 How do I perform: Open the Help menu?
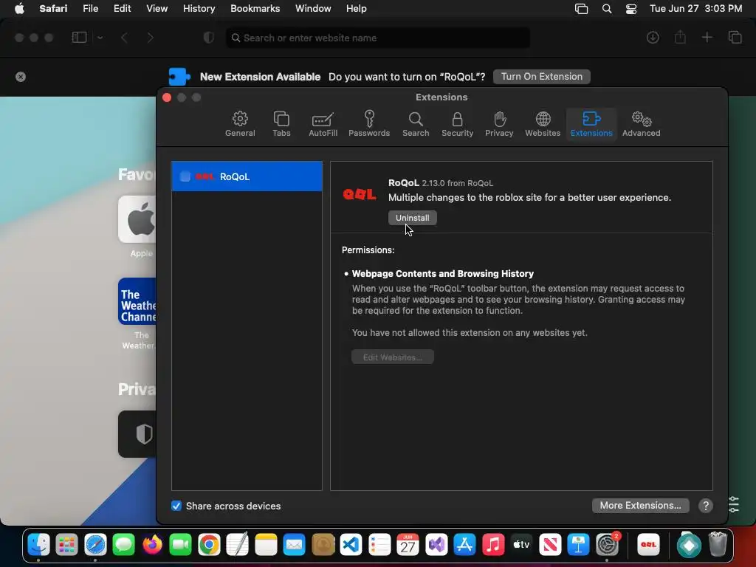point(357,8)
